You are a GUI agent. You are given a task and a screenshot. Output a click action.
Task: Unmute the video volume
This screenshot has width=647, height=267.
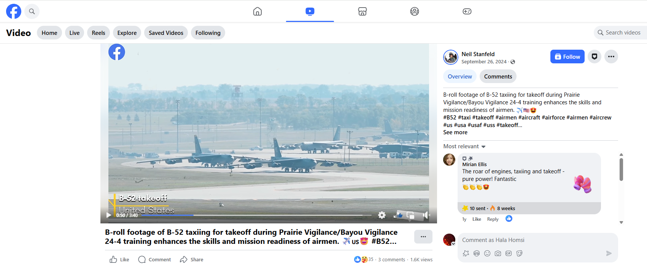[426, 215]
